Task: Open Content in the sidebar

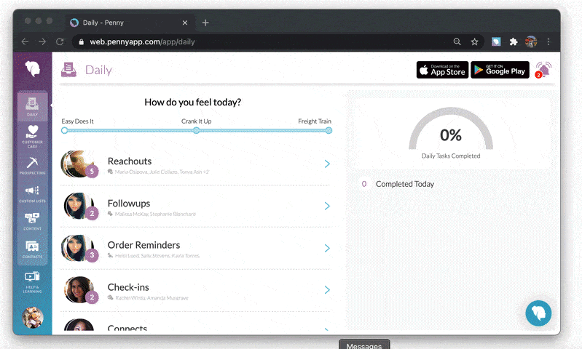Action: (x=32, y=222)
